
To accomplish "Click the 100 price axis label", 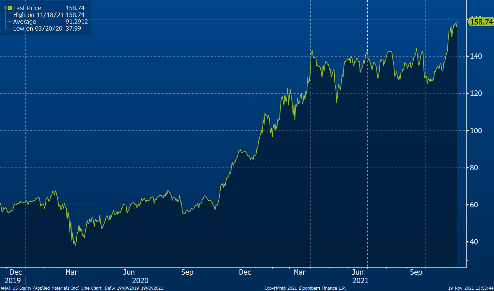I will click(x=476, y=131).
